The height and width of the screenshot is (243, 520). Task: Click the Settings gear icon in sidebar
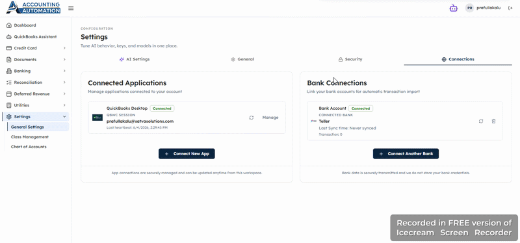click(9, 117)
